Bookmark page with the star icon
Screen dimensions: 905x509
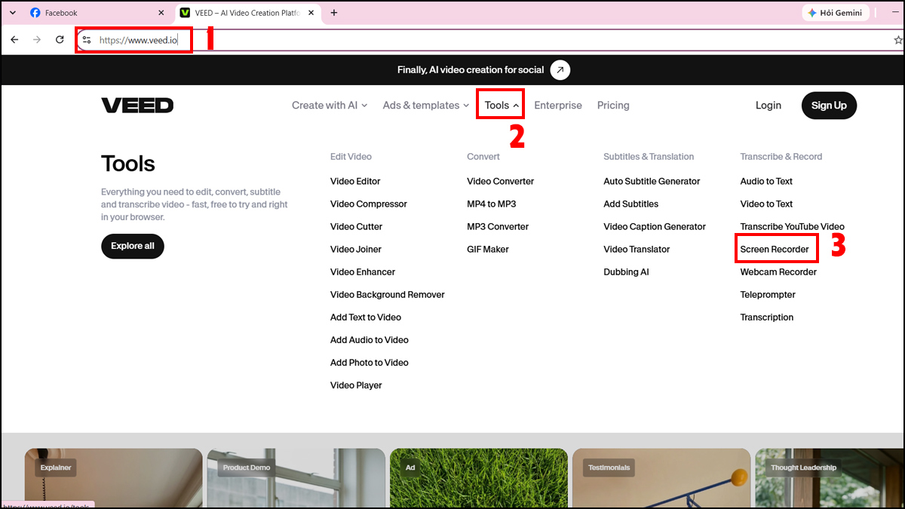tap(897, 40)
